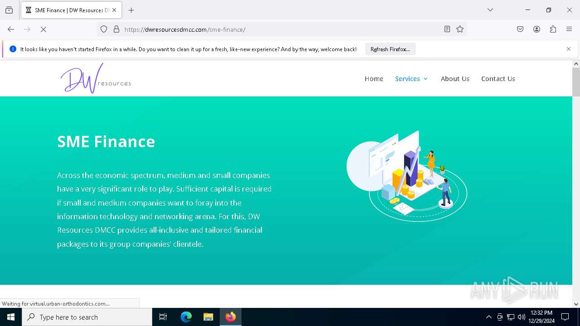Open the notification center icon
The height and width of the screenshot is (326, 580).
(565, 317)
